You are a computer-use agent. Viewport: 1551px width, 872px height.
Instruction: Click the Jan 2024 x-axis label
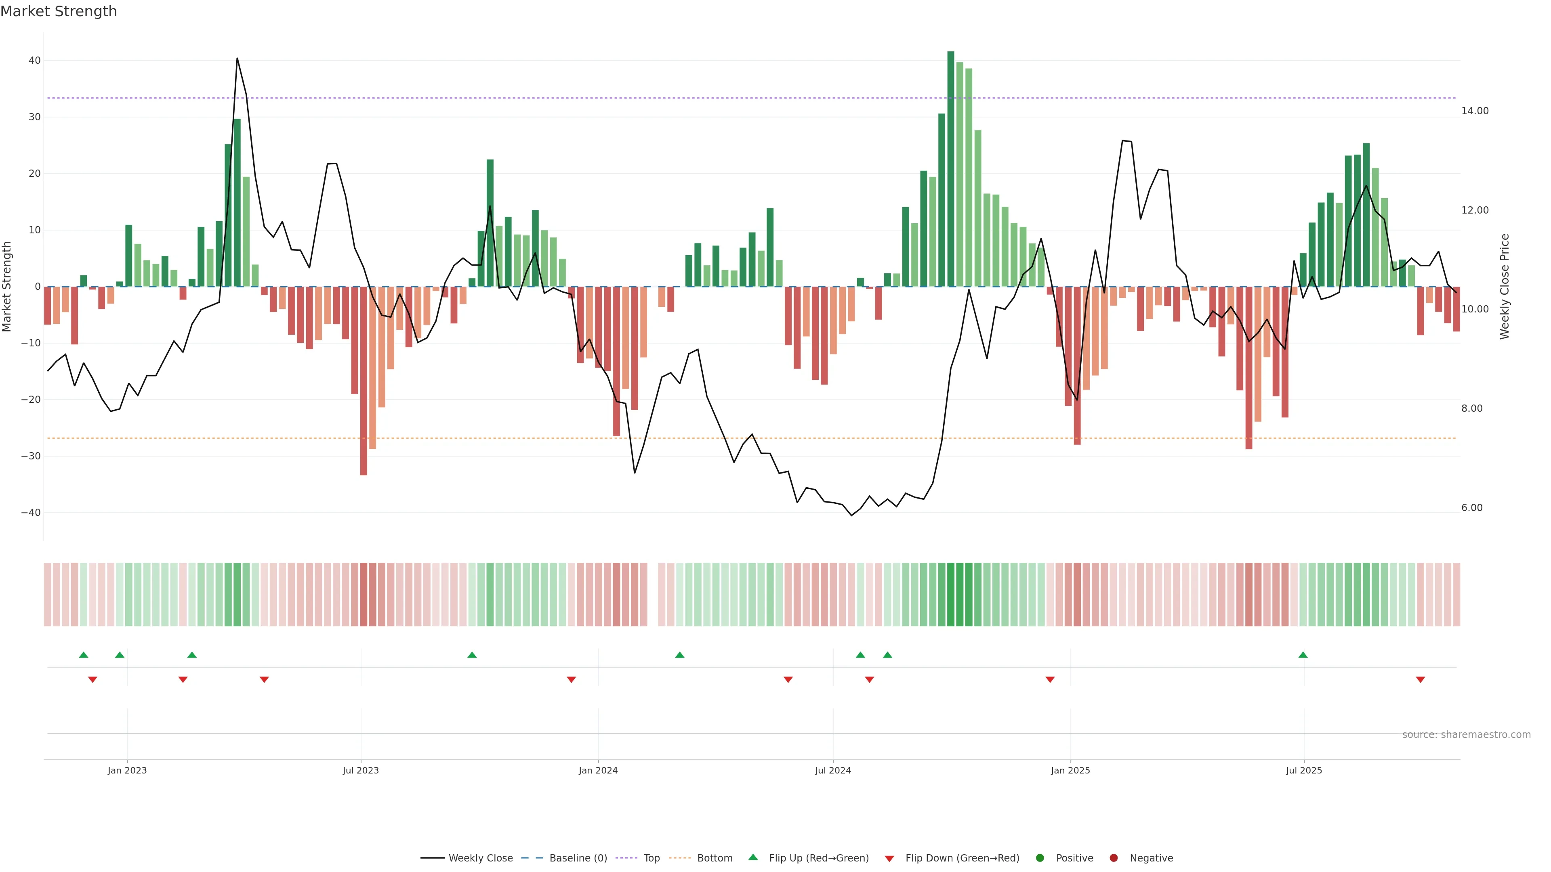[598, 770]
